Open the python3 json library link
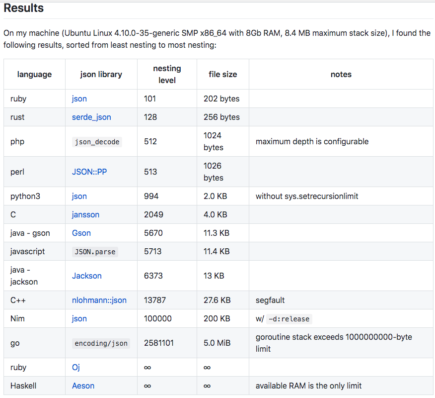 point(79,196)
